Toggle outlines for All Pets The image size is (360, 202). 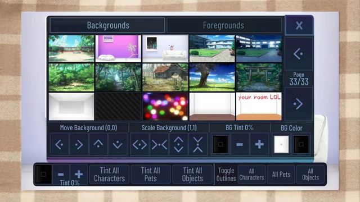point(281,175)
